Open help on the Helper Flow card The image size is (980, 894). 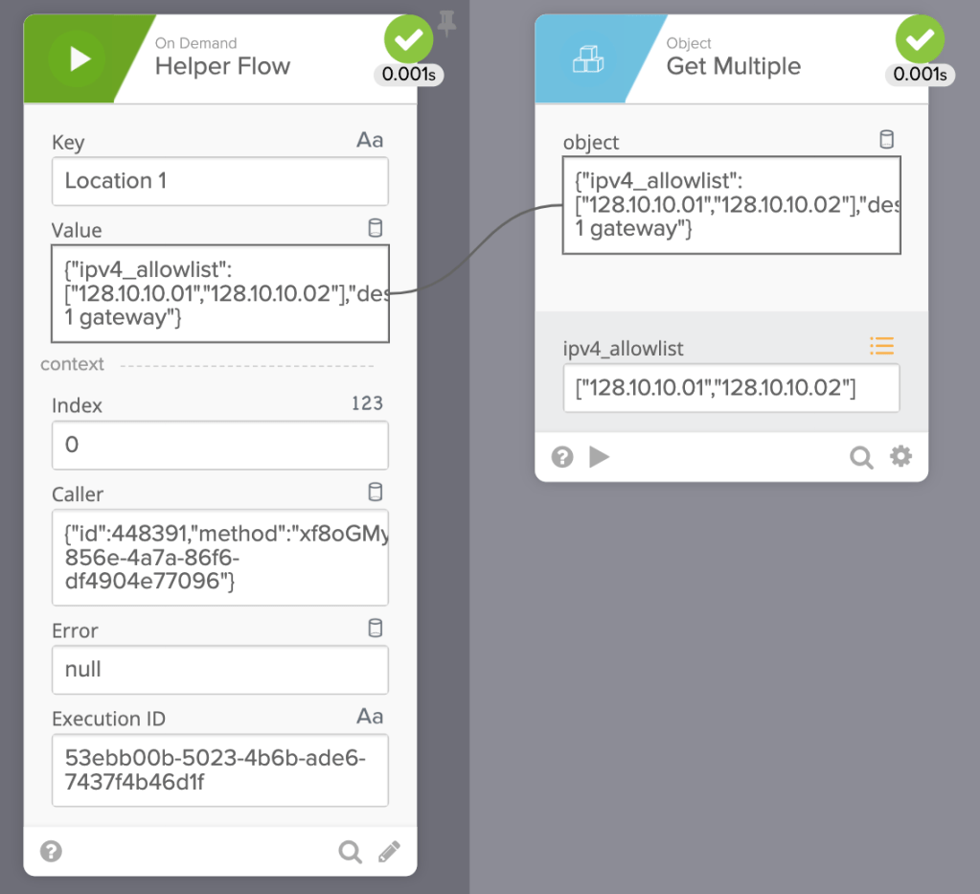pos(51,851)
